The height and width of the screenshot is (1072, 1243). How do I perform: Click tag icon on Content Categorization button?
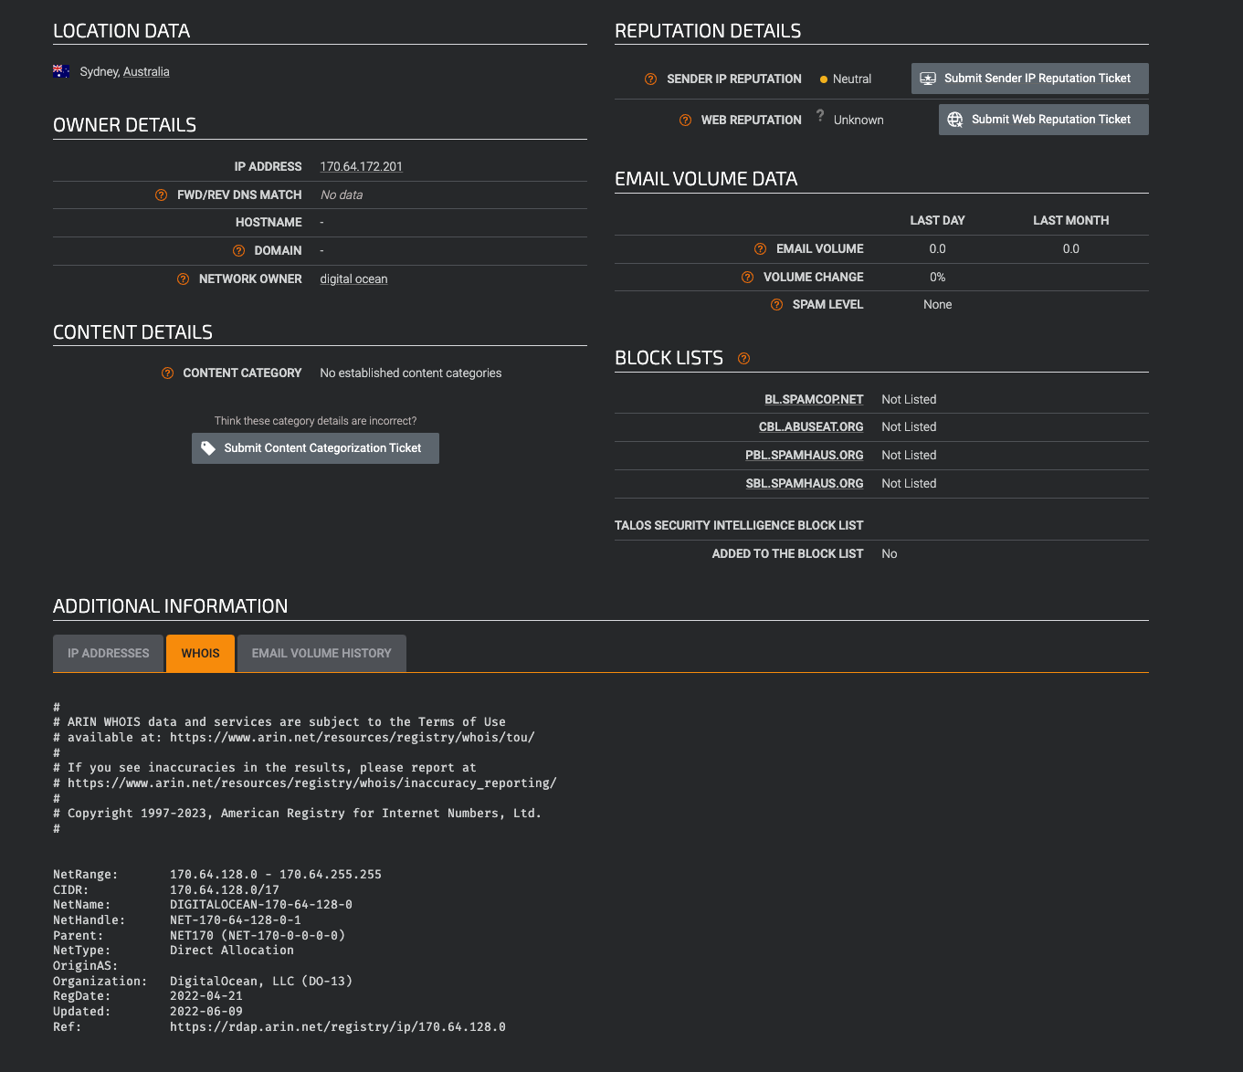point(208,448)
